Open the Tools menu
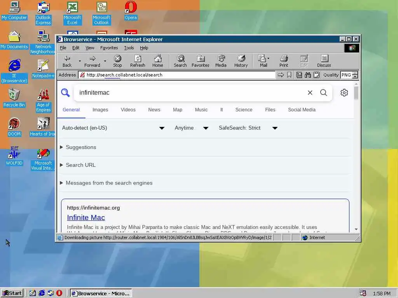 click(x=129, y=48)
